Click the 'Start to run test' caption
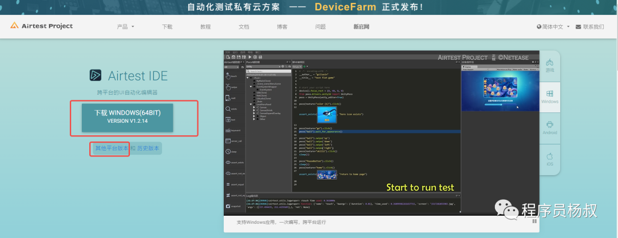The height and width of the screenshot is (238, 618). [420, 187]
